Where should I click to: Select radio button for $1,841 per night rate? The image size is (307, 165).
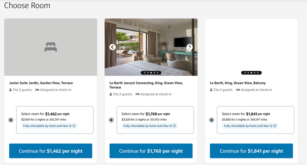(212, 120)
